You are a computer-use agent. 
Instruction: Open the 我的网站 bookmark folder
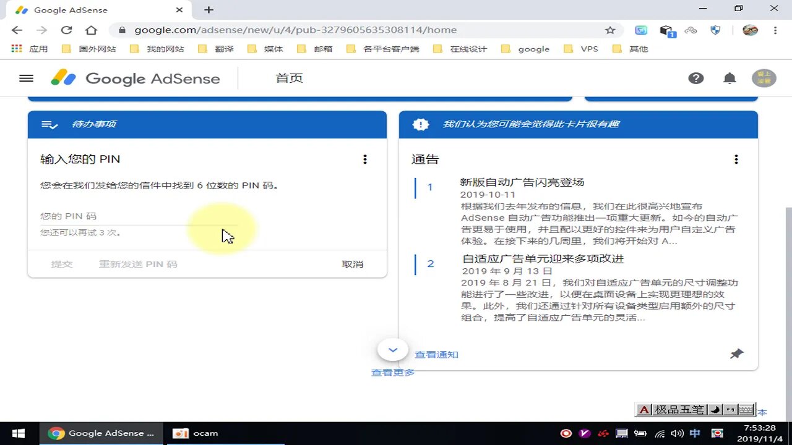pyautogui.click(x=157, y=48)
